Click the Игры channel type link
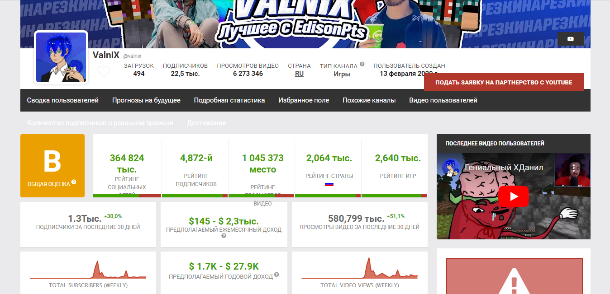 (x=342, y=74)
